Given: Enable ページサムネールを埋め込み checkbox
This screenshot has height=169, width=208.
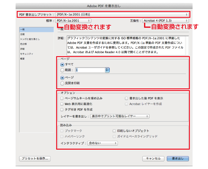Looking at the screenshot, I should point(62,98).
